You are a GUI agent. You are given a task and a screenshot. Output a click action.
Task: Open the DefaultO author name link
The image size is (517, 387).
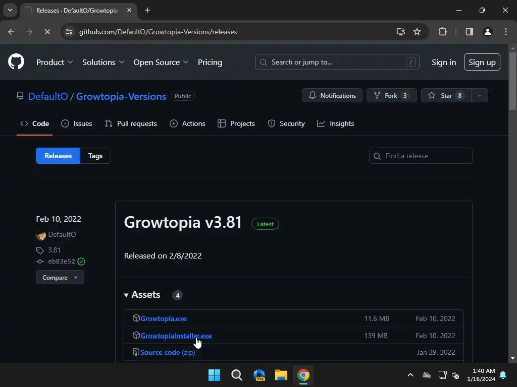[x=62, y=235]
